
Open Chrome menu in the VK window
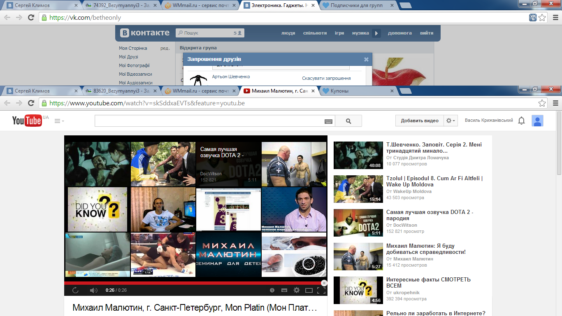pyautogui.click(x=555, y=17)
